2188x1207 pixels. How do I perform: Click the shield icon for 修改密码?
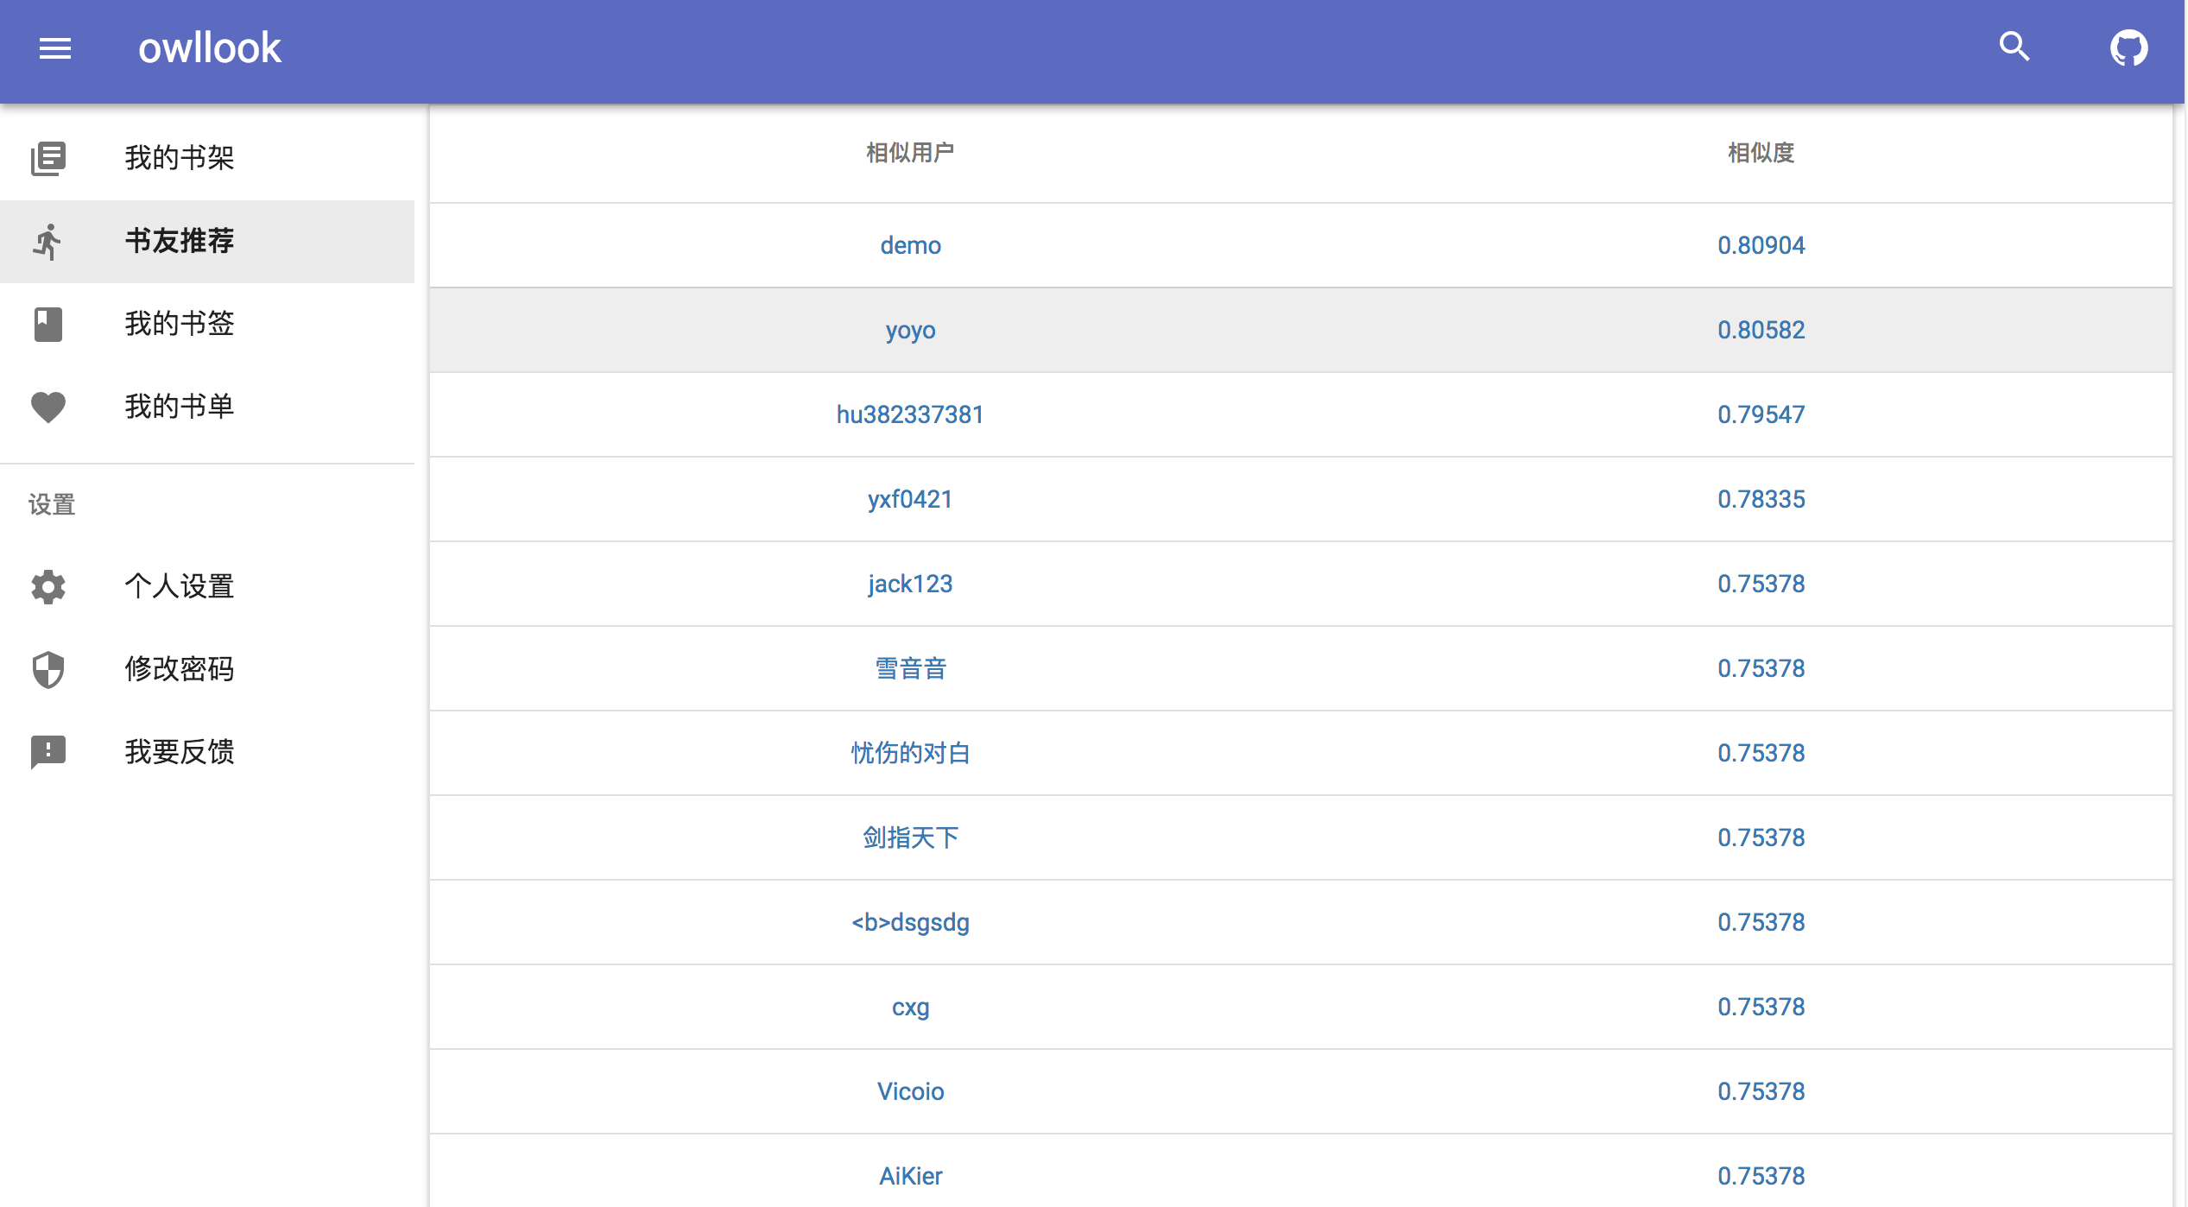(x=48, y=669)
